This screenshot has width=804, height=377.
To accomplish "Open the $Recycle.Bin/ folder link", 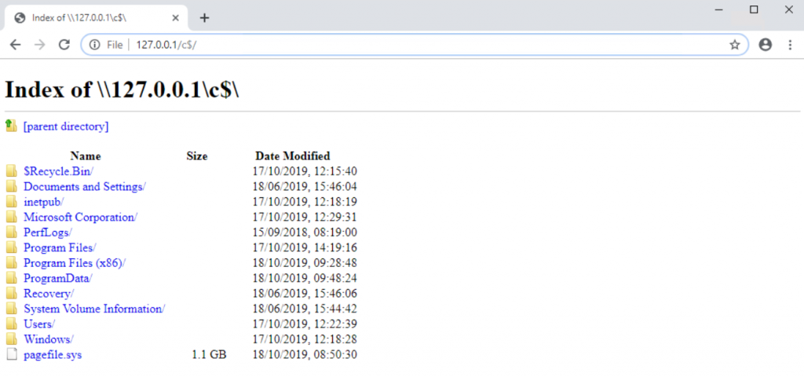I will (x=59, y=171).
